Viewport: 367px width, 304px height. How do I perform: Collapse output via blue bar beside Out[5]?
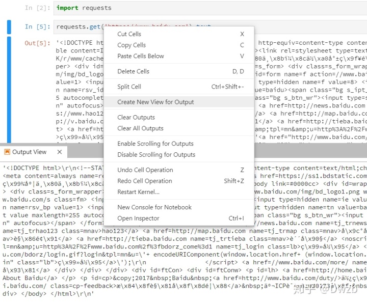coord(9,90)
